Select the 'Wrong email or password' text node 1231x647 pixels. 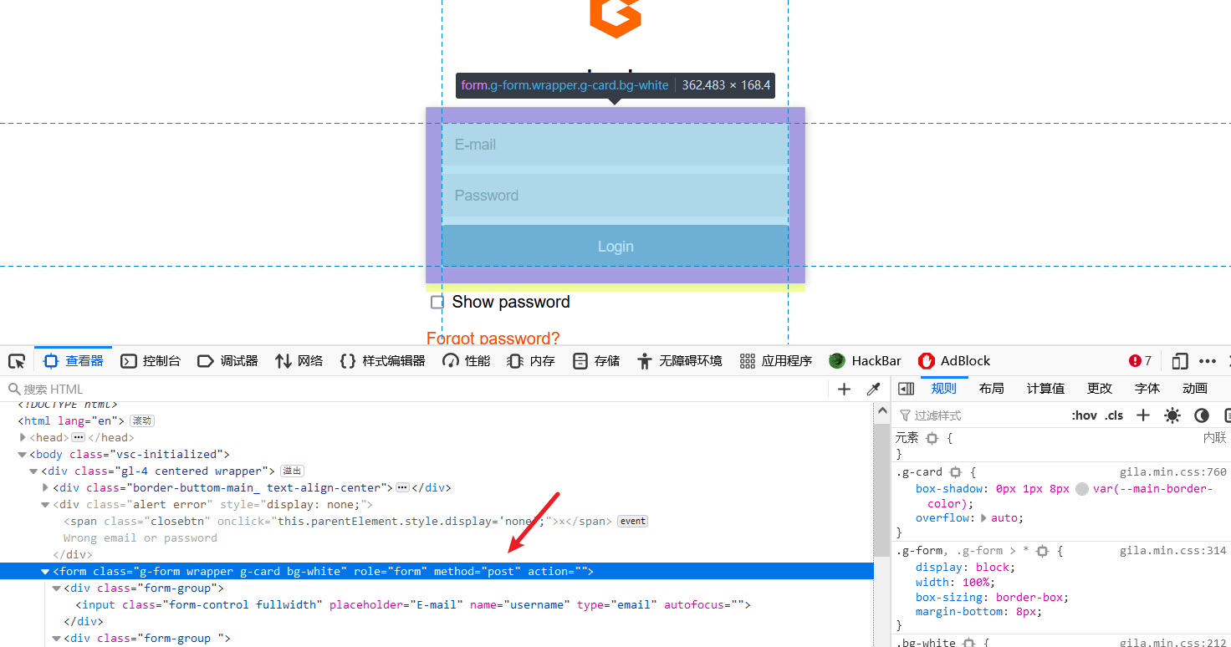140,538
